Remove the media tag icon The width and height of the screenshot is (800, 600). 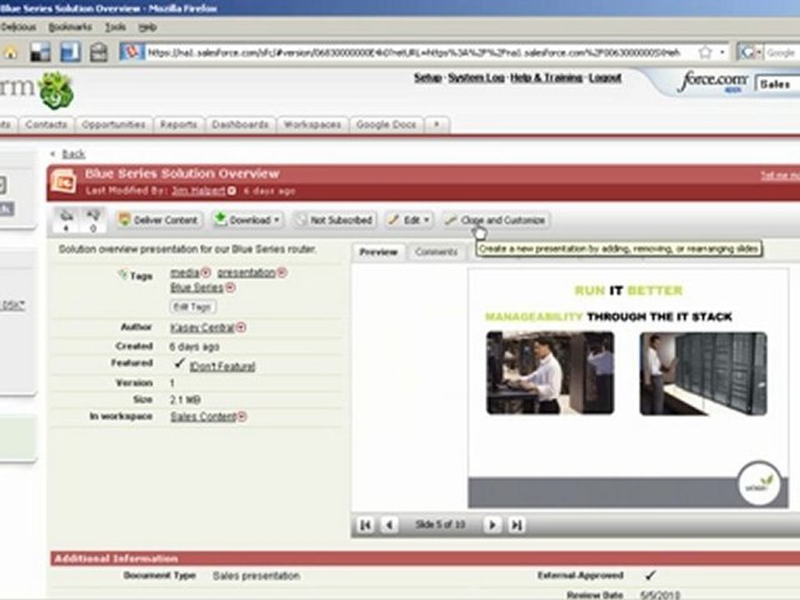click(x=205, y=272)
